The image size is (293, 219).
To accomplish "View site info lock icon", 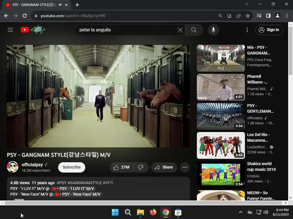I will coord(36,16).
